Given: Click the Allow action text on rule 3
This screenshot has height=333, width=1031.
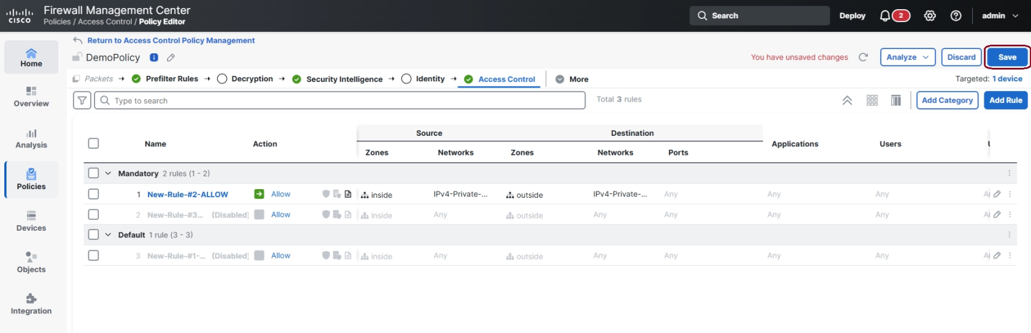Looking at the screenshot, I should click(x=280, y=256).
